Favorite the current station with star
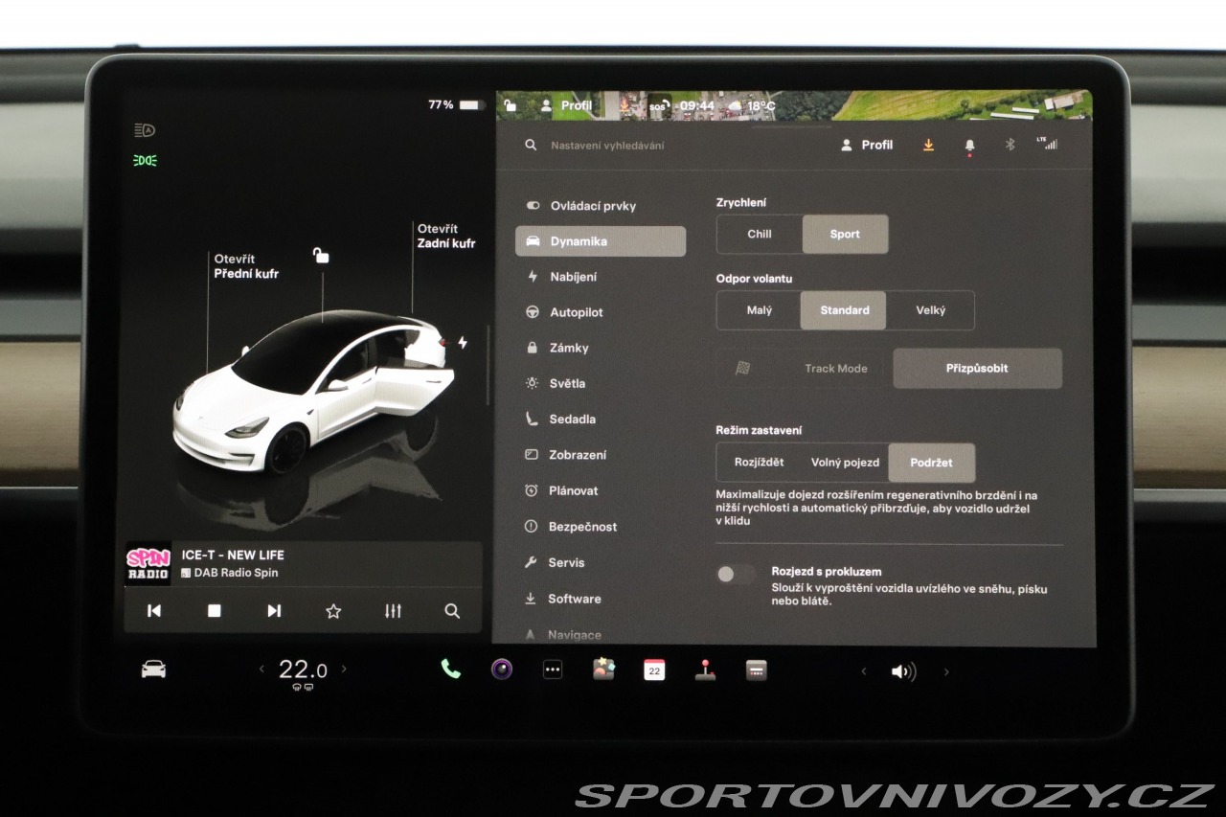This screenshot has height=817, width=1226. pos(333,611)
